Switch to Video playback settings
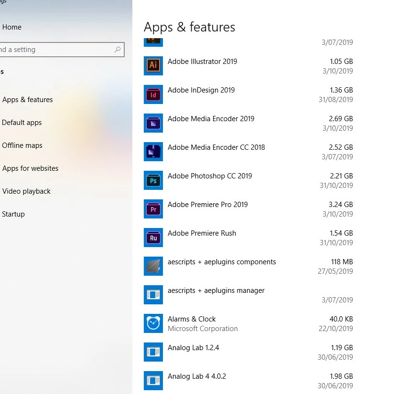 tap(26, 191)
